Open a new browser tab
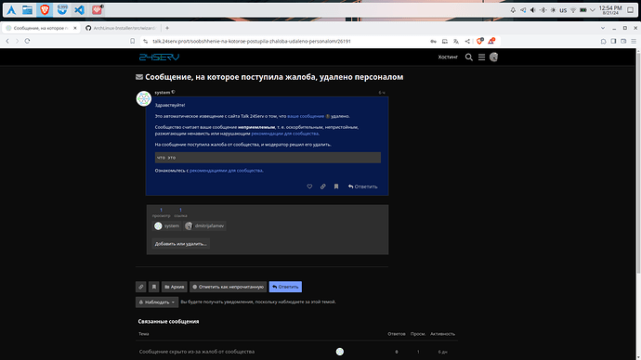641x360 pixels. [x=167, y=28]
